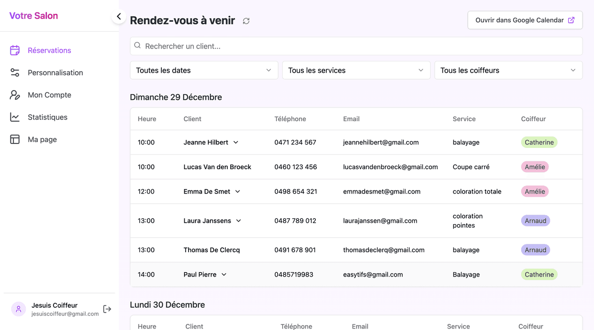This screenshot has width=594, height=330.
Task: Open the Toutes les dates dropdown
Action: (x=204, y=70)
